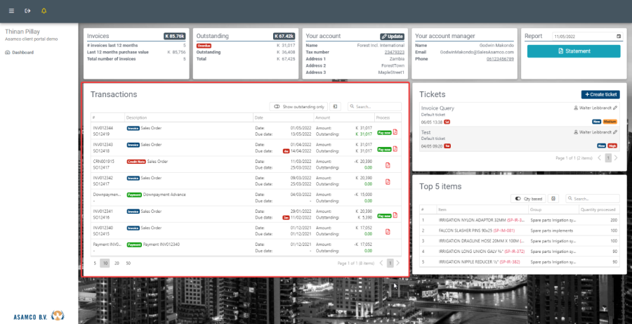Edit the Invoice Query ticket pencil icon

[x=616, y=108]
